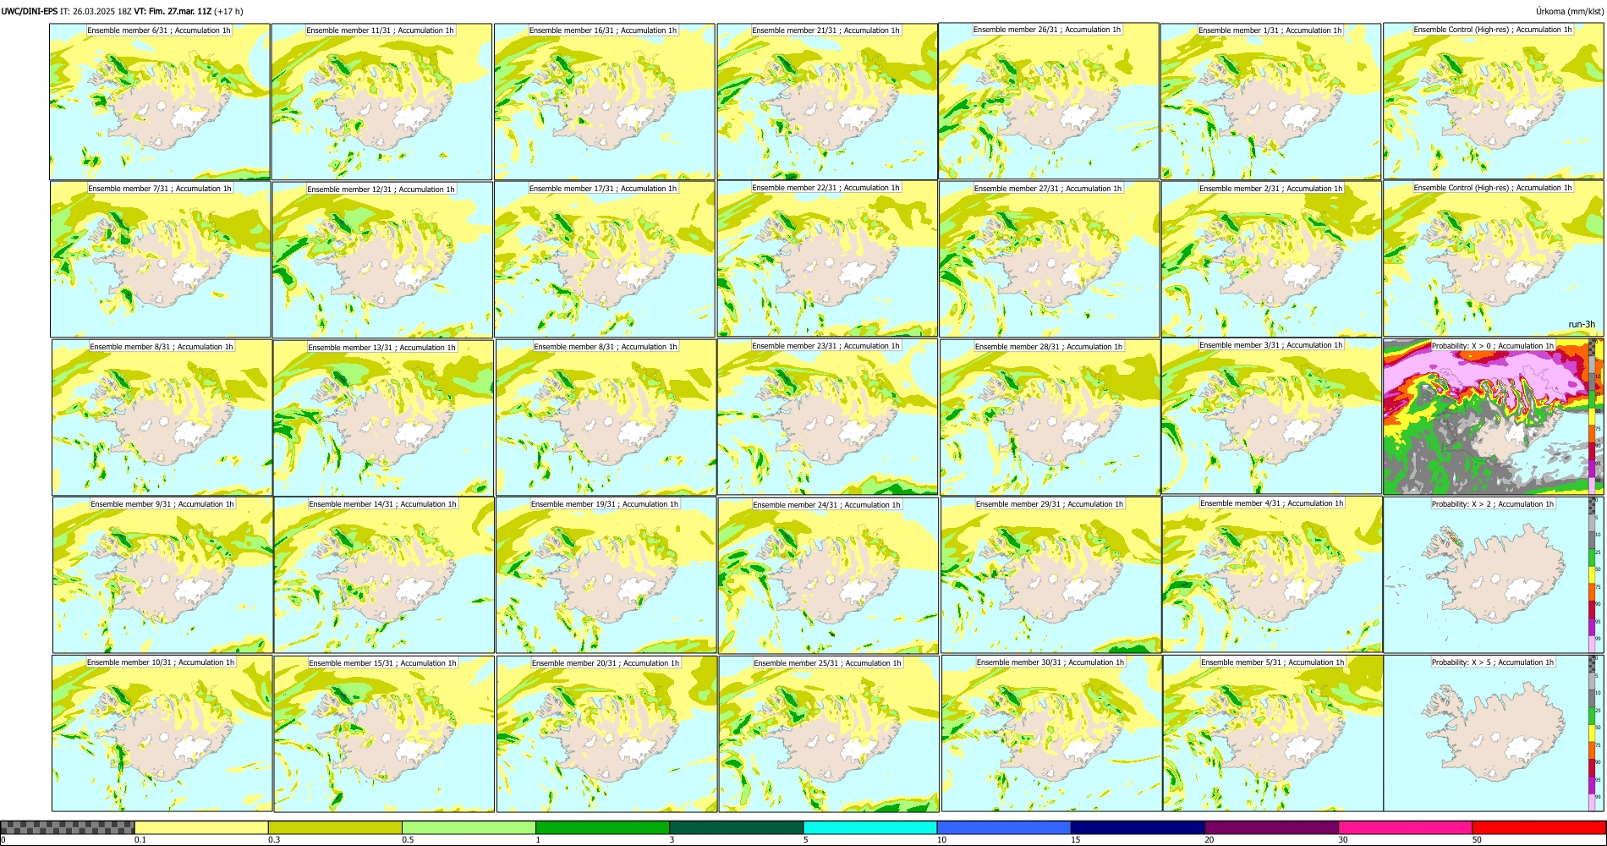Select the Ensemble member 1/31 map panel
The image size is (1607, 846).
click(x=1270, y=102)
